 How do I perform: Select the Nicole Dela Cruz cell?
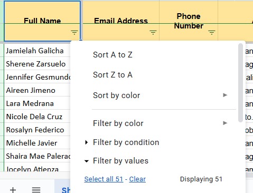[38, 117]
